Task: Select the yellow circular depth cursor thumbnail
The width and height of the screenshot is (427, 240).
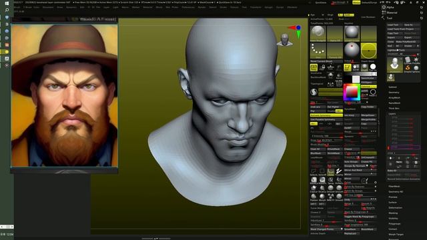Action: tap(369, 51)
